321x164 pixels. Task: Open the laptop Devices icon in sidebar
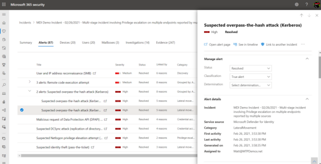(4, 94)
